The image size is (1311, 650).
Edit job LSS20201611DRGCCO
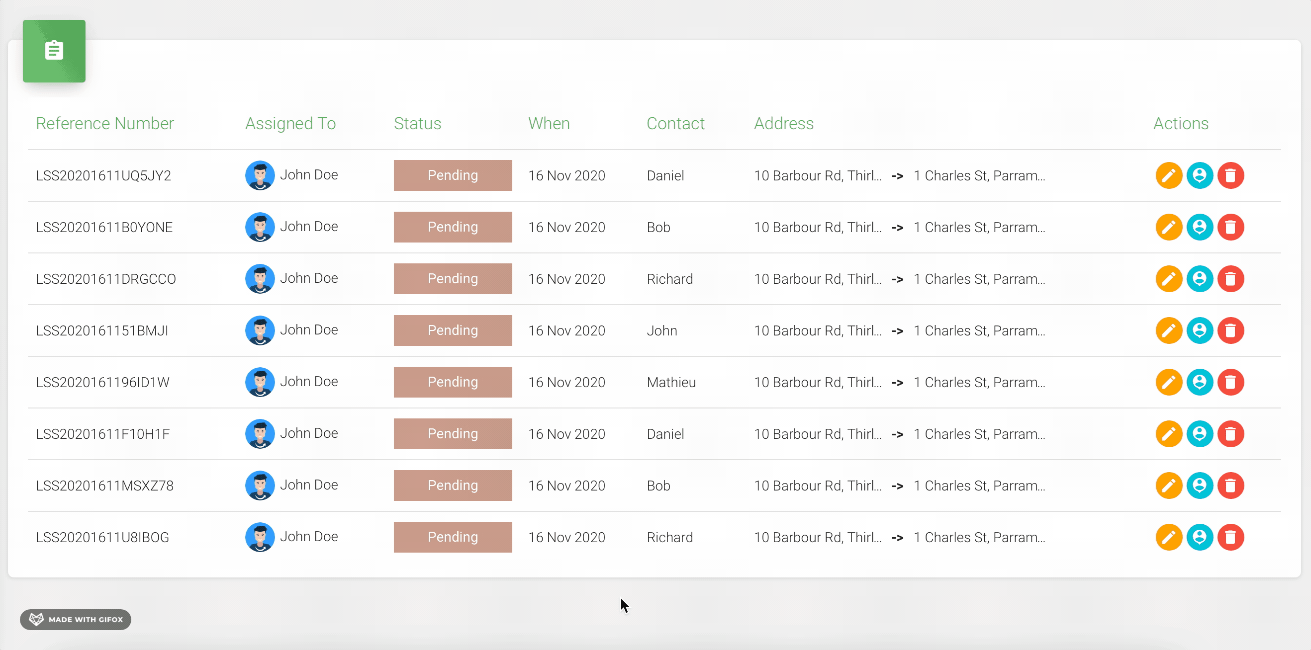coord(1168,279)
